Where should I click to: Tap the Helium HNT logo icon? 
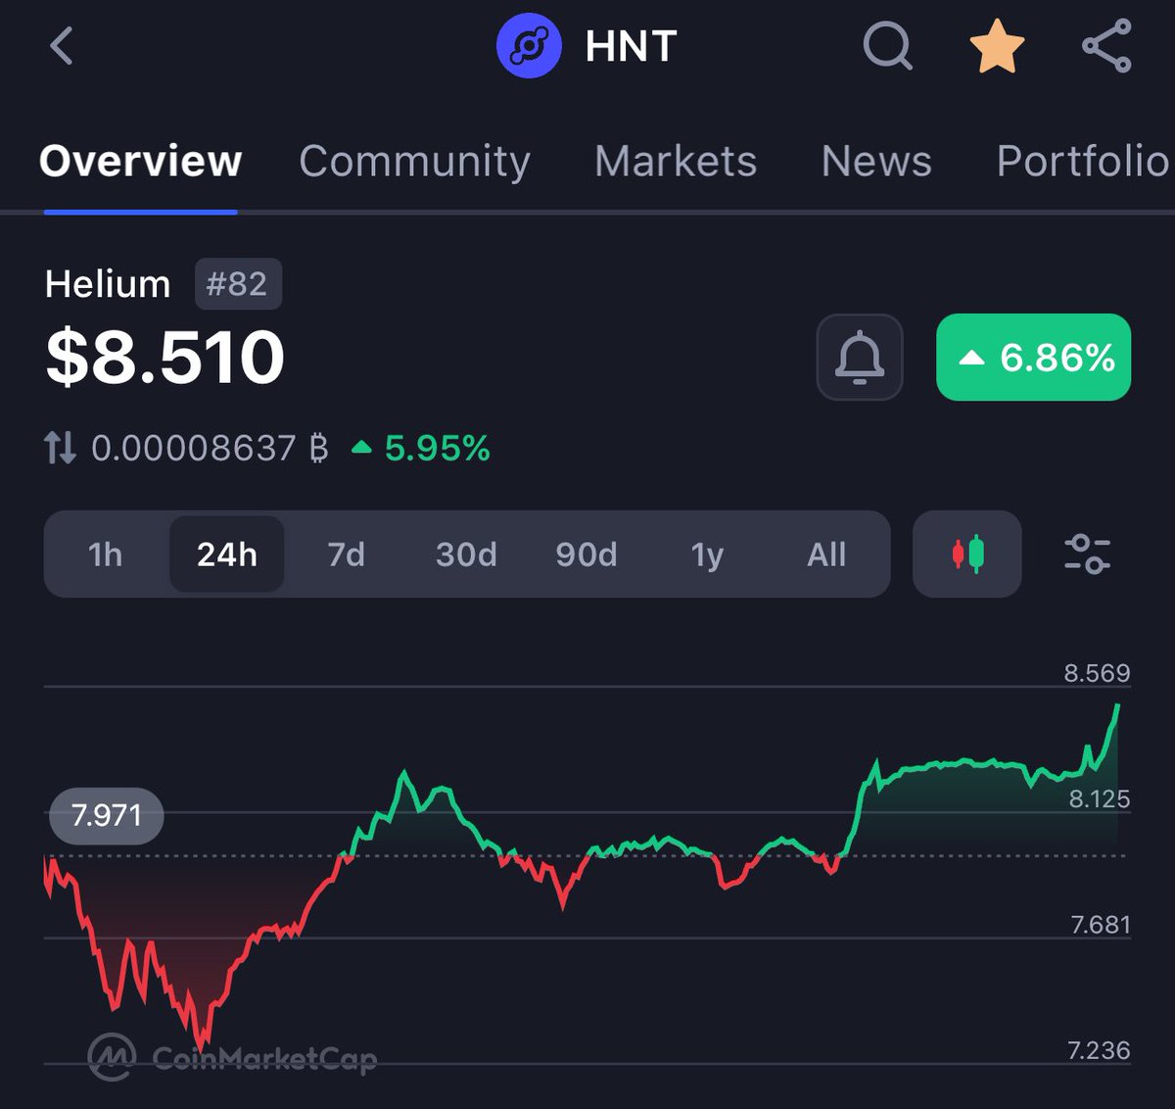click(529, 45)
